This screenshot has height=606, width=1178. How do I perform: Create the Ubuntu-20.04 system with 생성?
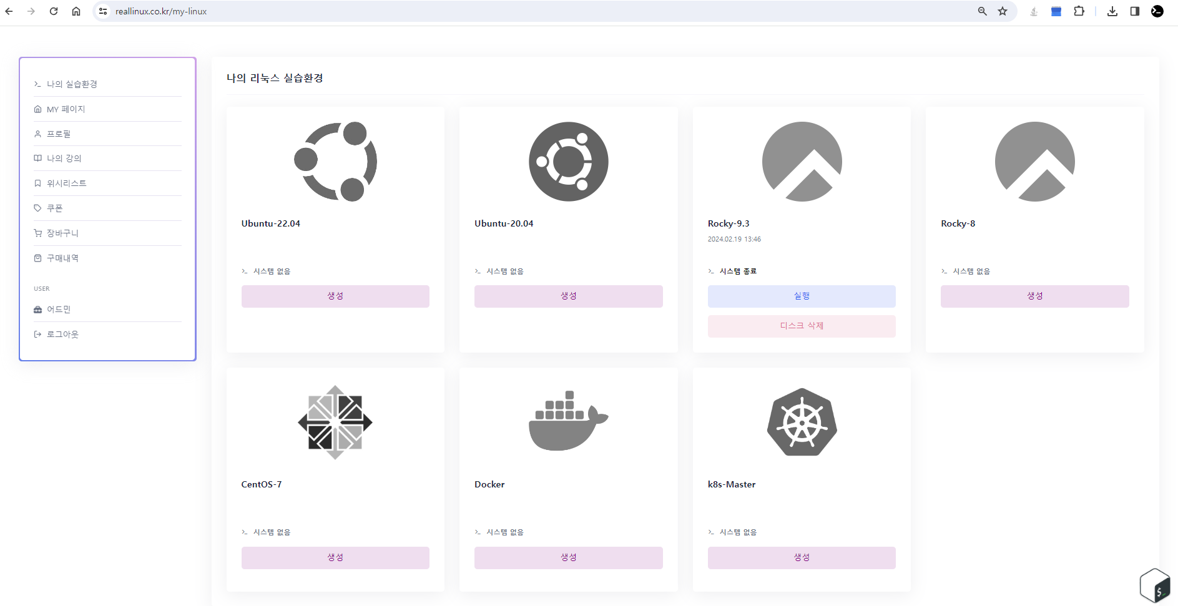click(568, 296)
